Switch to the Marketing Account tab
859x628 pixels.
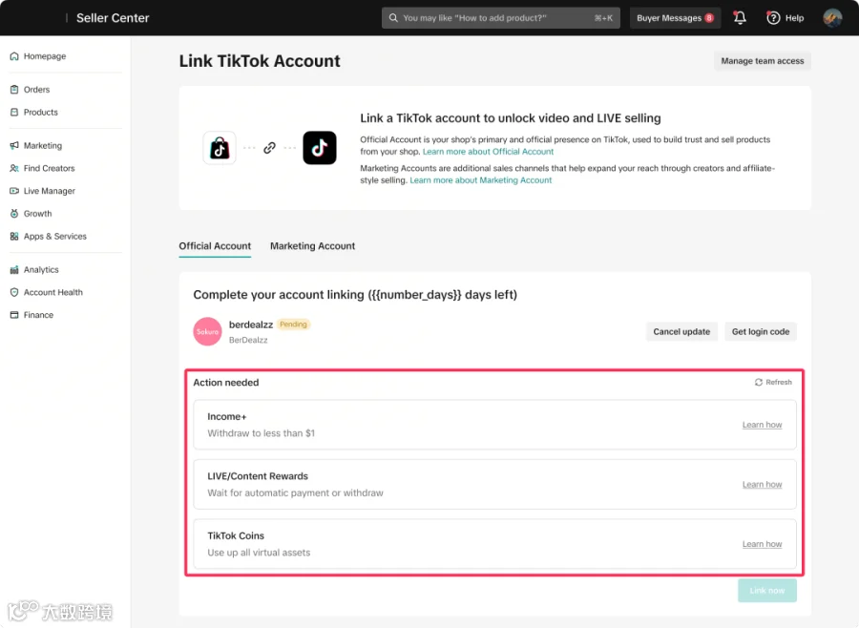coord(312,246)
